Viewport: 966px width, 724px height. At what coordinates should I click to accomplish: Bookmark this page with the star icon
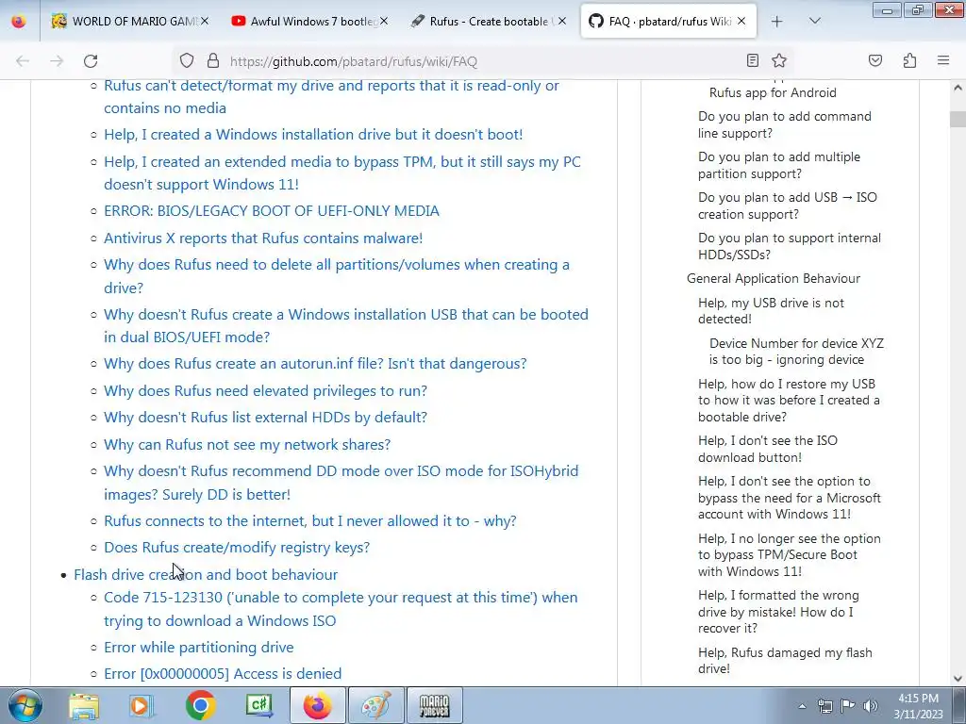click(779, 60)
